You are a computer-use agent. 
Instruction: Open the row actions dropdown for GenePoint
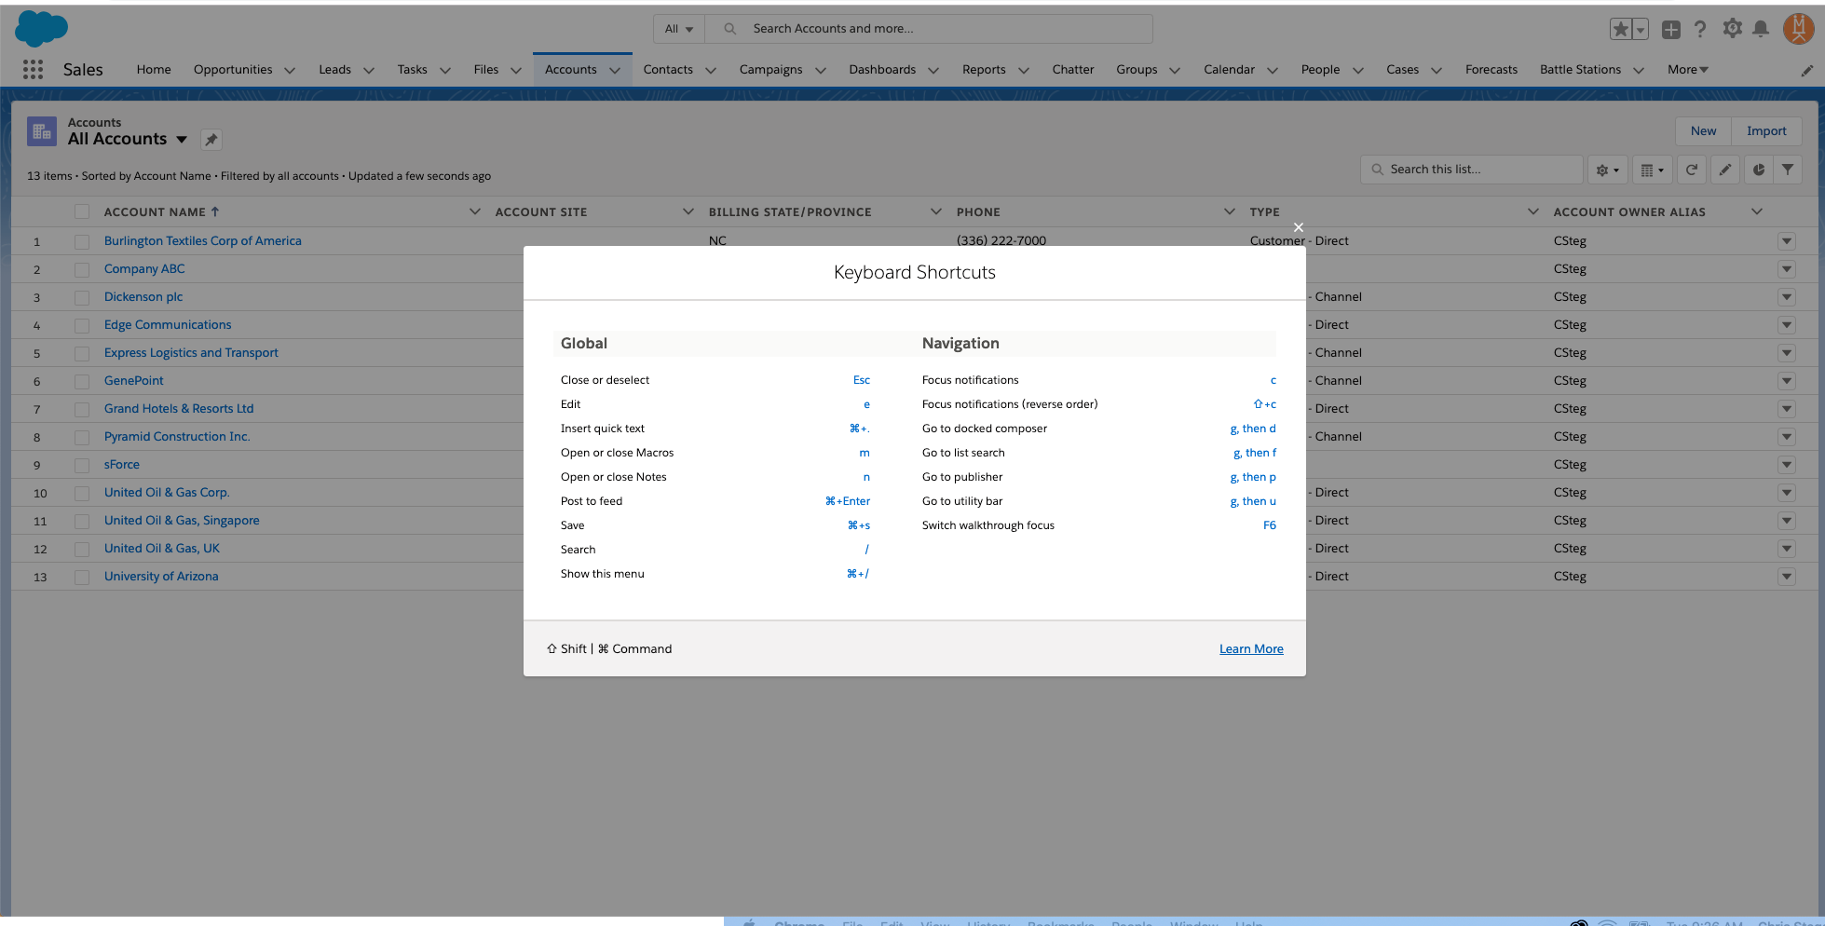click(x=1787, y=380)
